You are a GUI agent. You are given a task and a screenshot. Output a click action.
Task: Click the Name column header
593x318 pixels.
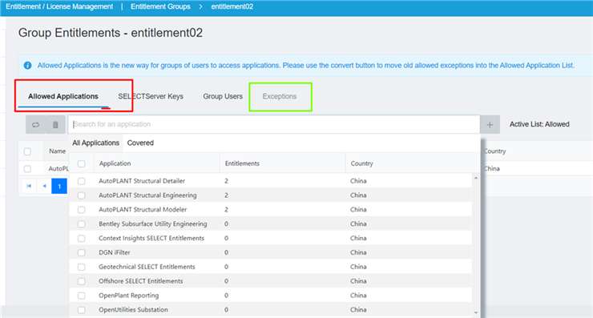tap(57, 151)
